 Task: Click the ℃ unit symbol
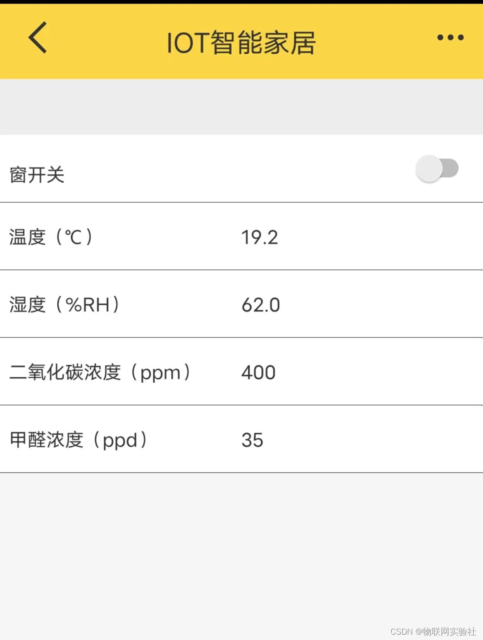pos(73,237)
